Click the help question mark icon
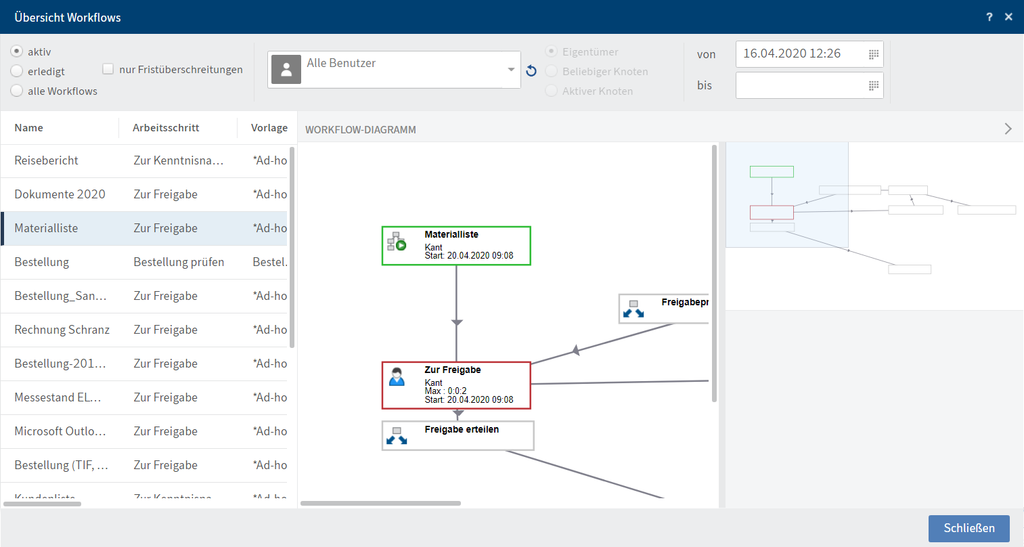The image size is (1024, 547). pos(989,17)
